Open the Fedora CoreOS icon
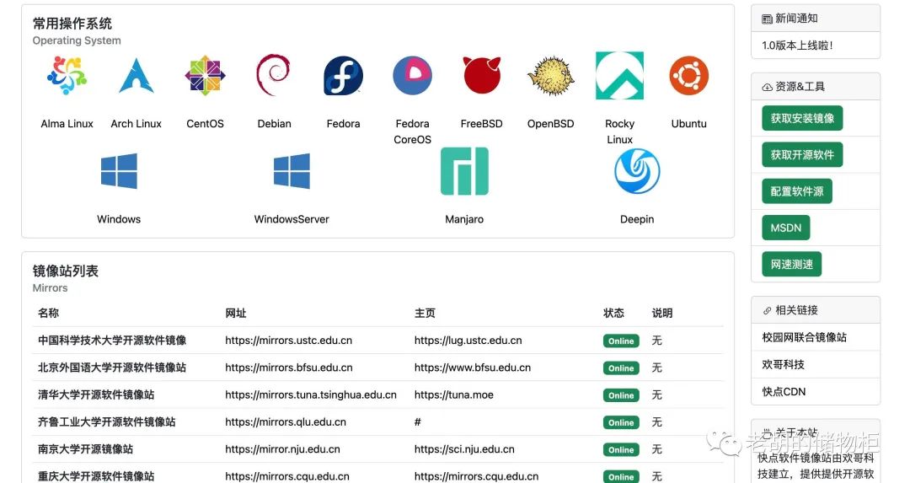 (412, 76)
